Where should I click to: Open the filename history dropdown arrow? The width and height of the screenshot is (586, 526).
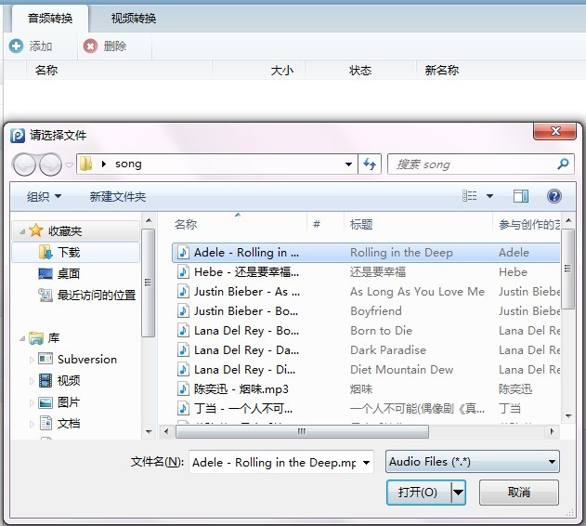point(366,463)
